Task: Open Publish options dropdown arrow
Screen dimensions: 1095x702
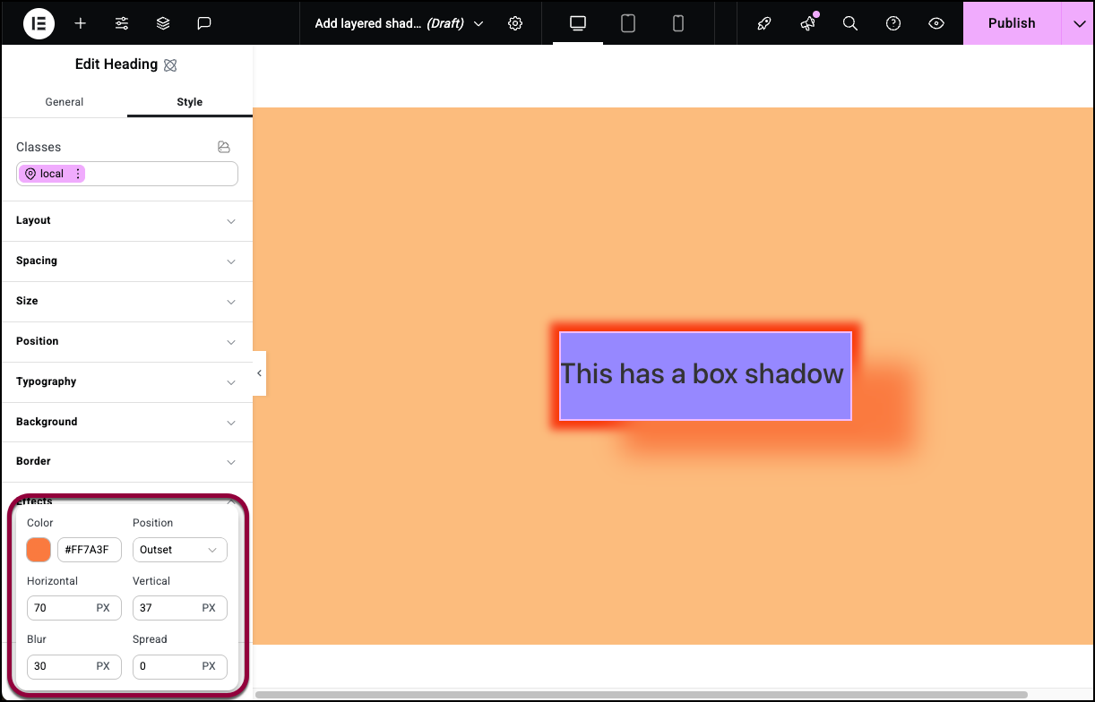Action: point(1078,23)
